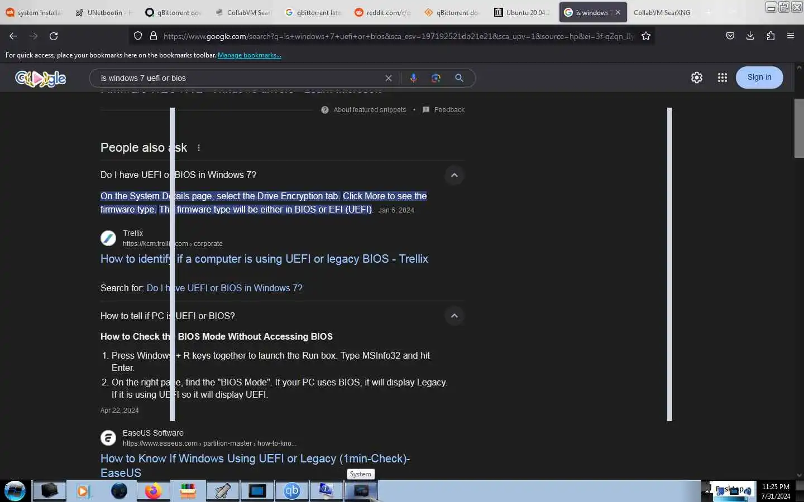Open the tracking protection shield icon
This screenshot has height=502, width=804.
point(138,36)
